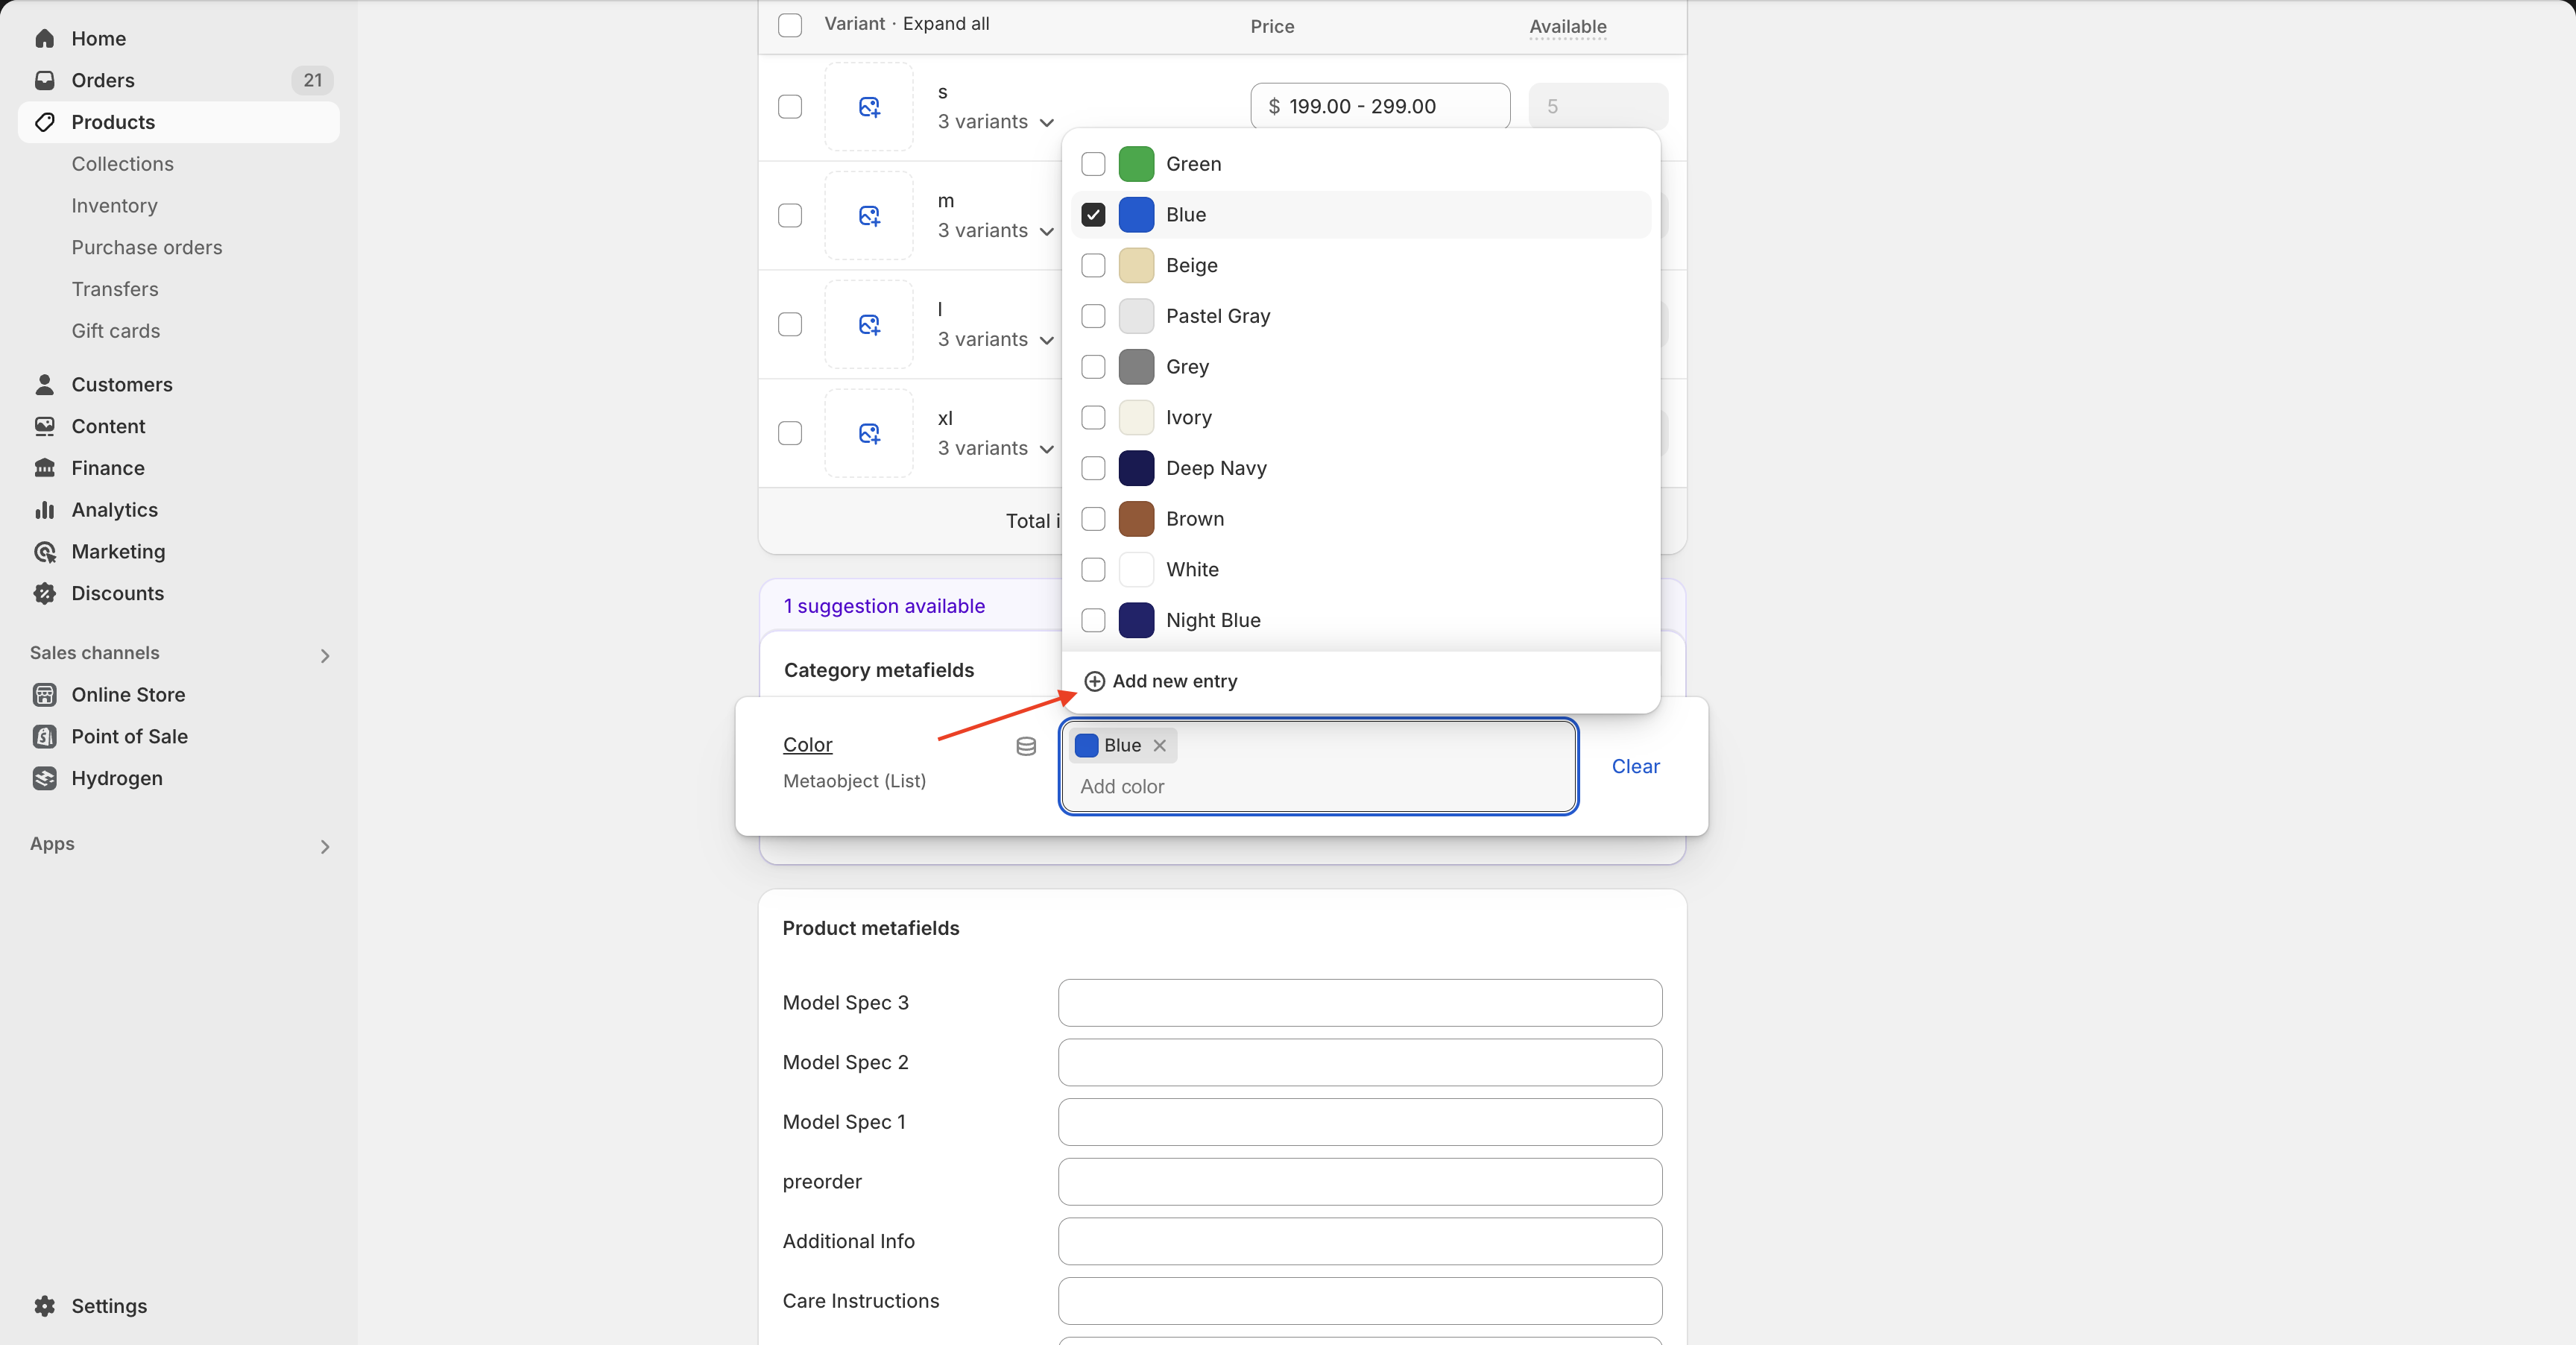Click the database icon beside Color metafield
The image size is (2576, 1345).
pos(1026,746)
